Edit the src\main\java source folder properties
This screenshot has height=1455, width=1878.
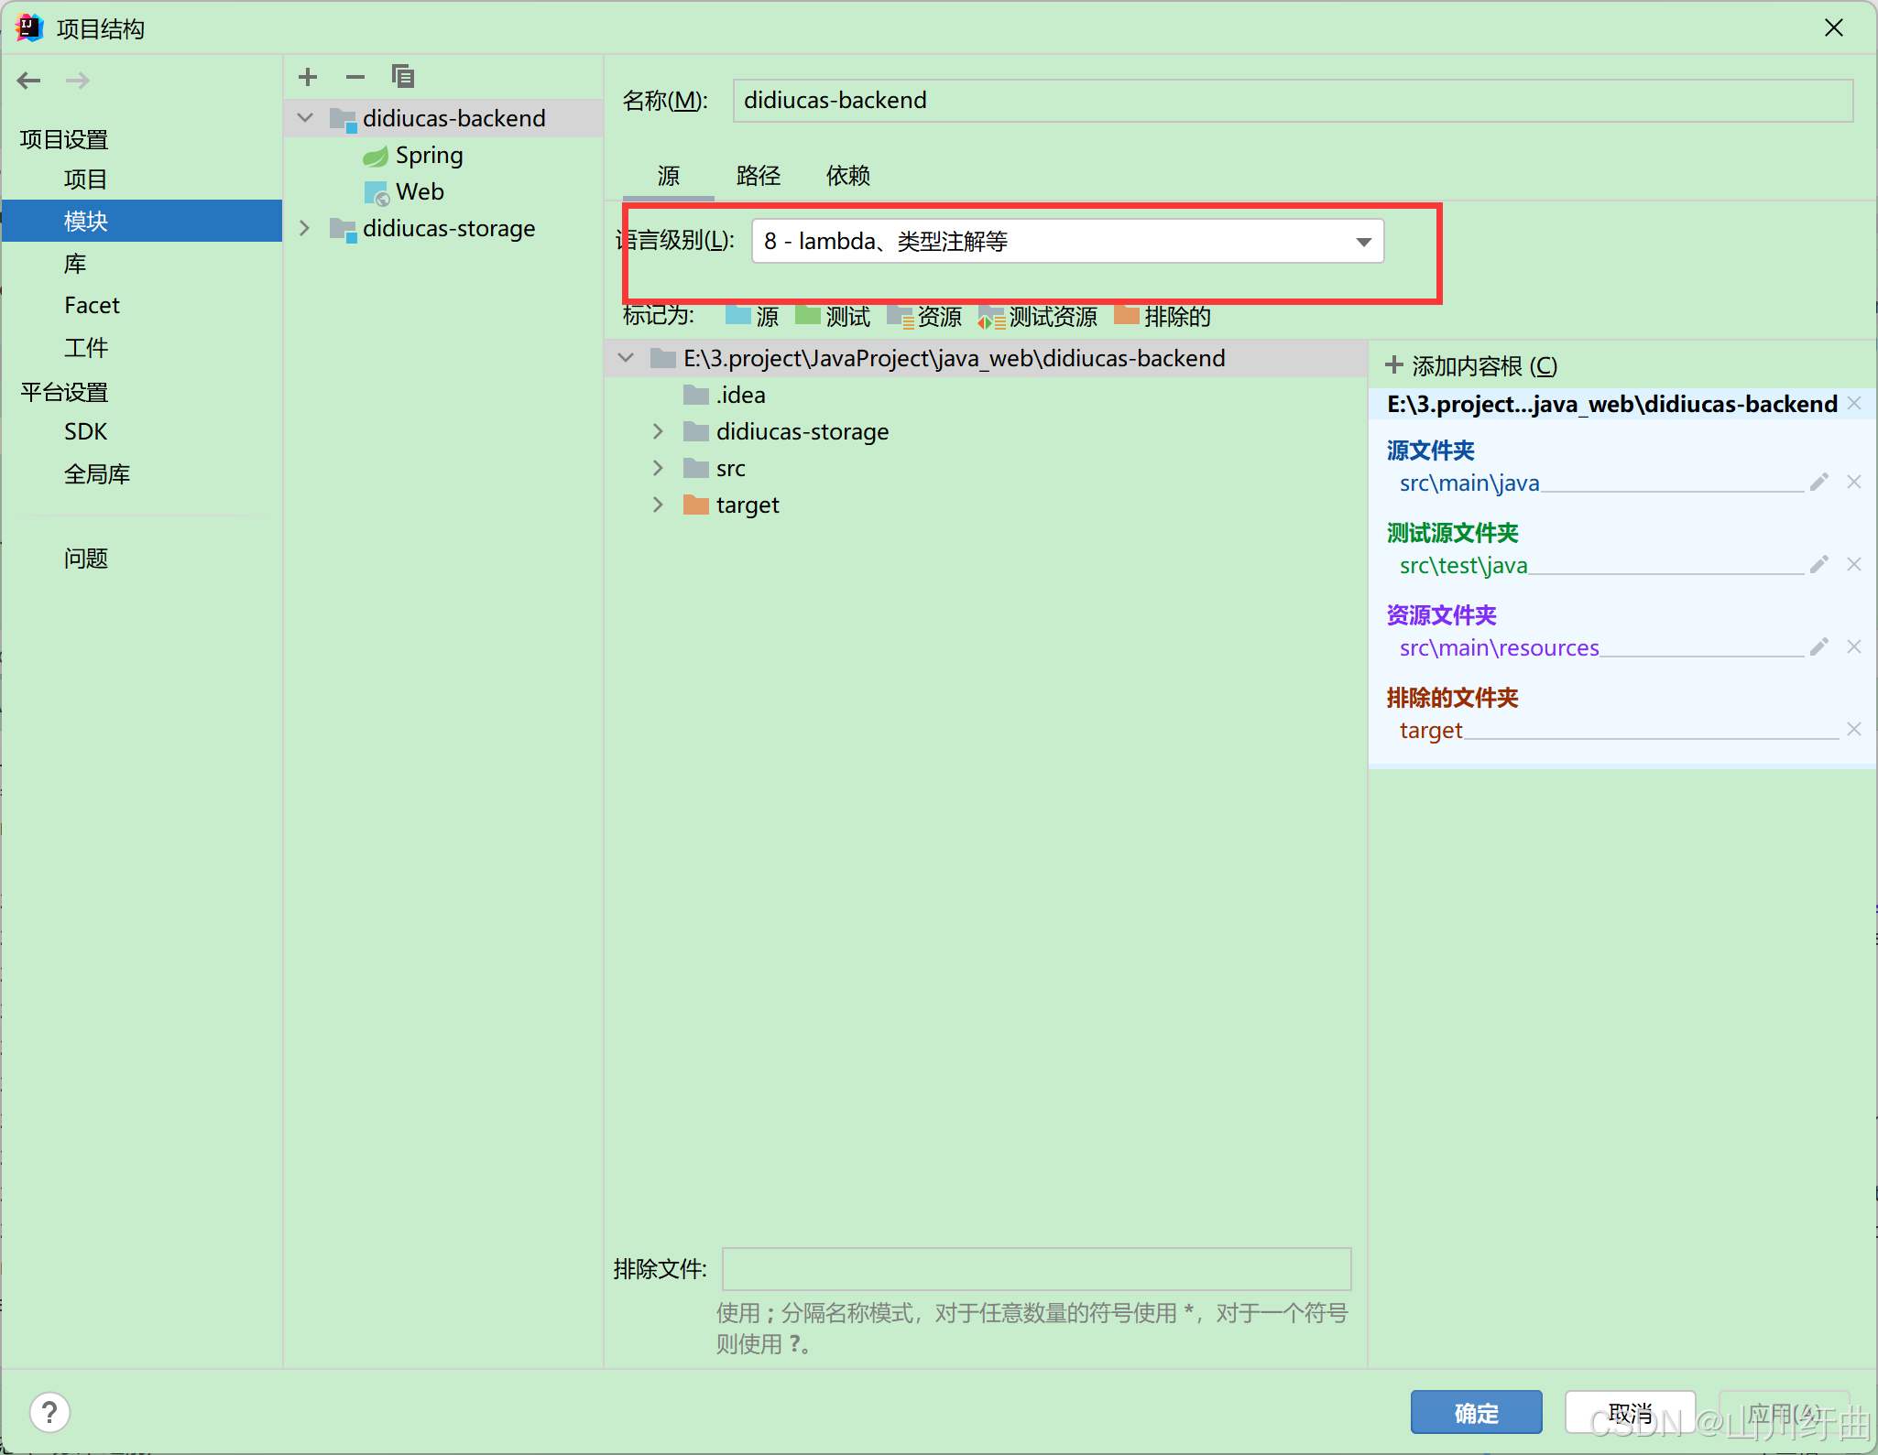point(1819,482)
